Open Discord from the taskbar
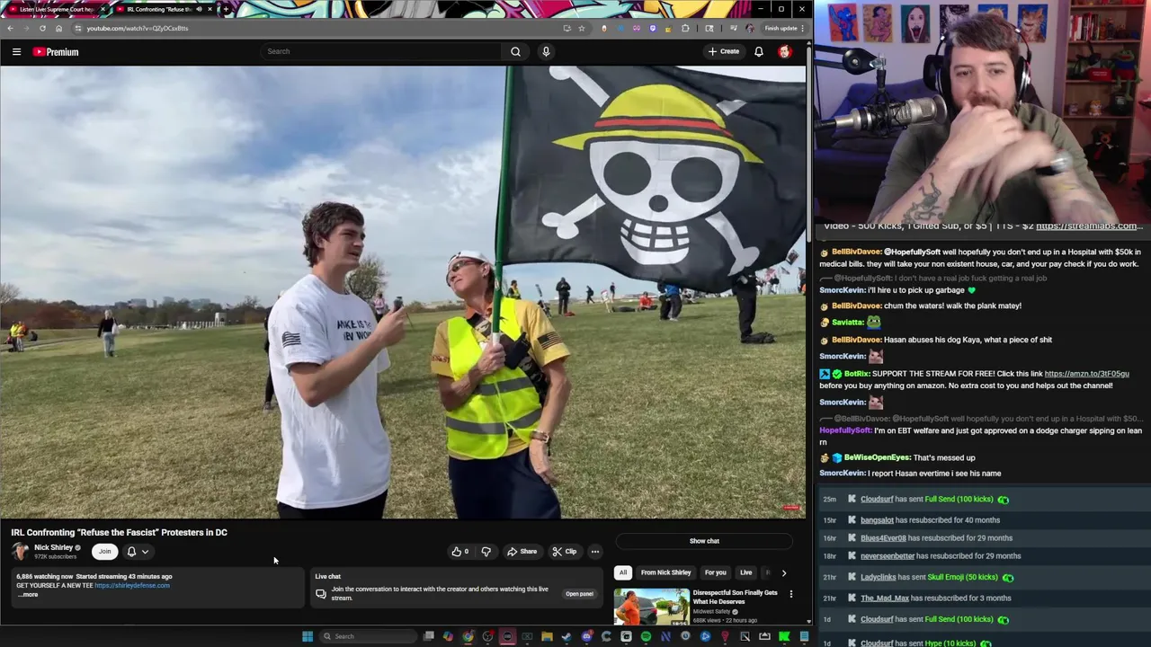Image resolution: width=1151 pixels, height=647 pixels. (x=586, y=636)
